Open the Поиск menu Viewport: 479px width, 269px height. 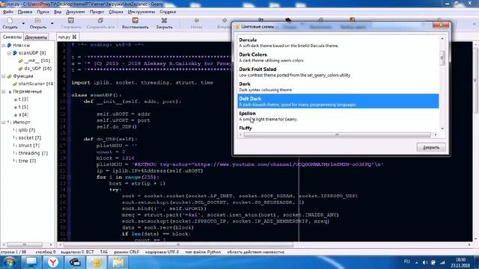43,12
